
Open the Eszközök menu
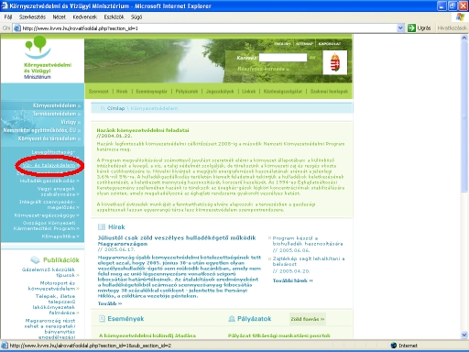(x=114, y=17)
